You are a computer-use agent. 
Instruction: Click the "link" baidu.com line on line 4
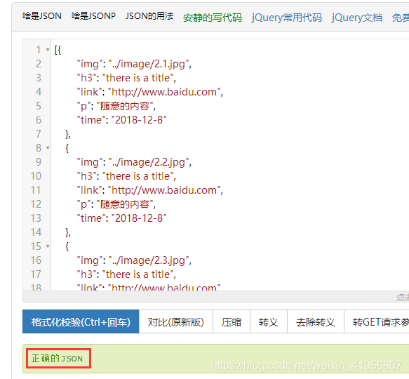(x=150, y=92)
